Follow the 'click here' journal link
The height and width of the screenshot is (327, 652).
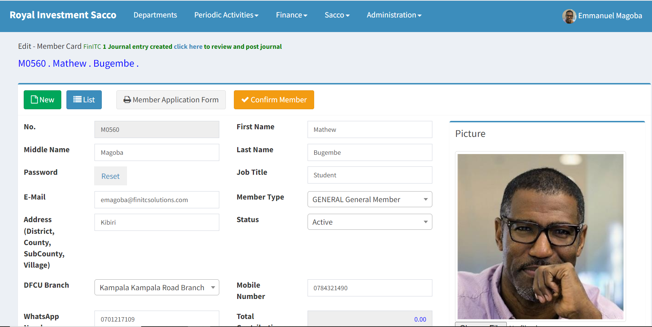[188, 47]
